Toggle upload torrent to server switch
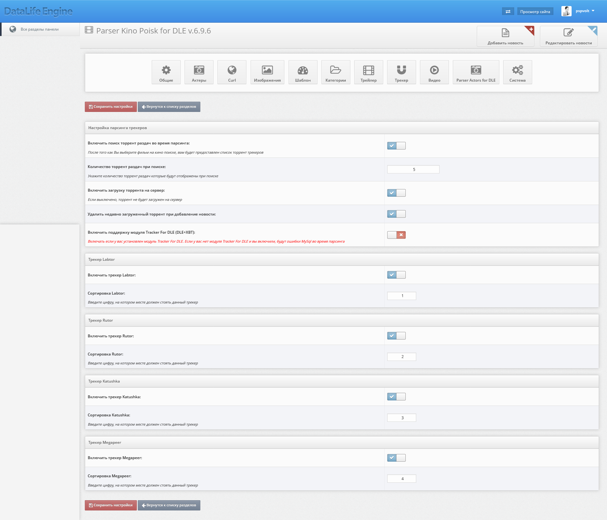This screenshot has width=607, height=520. click(x=396, y=193)
